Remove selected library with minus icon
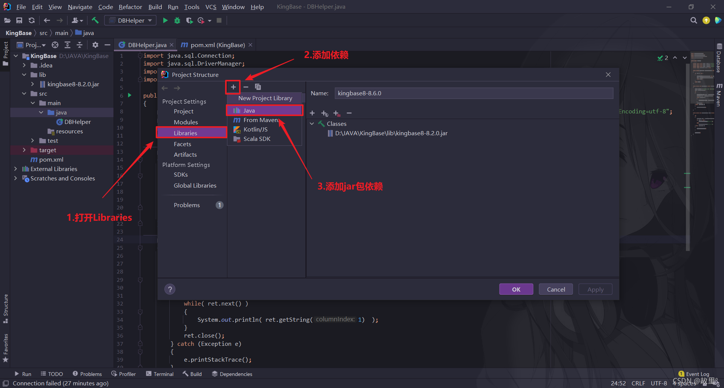 pyautogui.click(x=246, y=87)
